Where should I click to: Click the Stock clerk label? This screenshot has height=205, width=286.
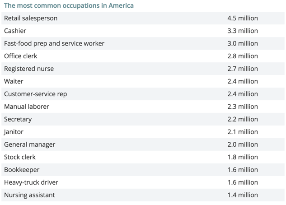pyautogui.click(x=20, y=157)
